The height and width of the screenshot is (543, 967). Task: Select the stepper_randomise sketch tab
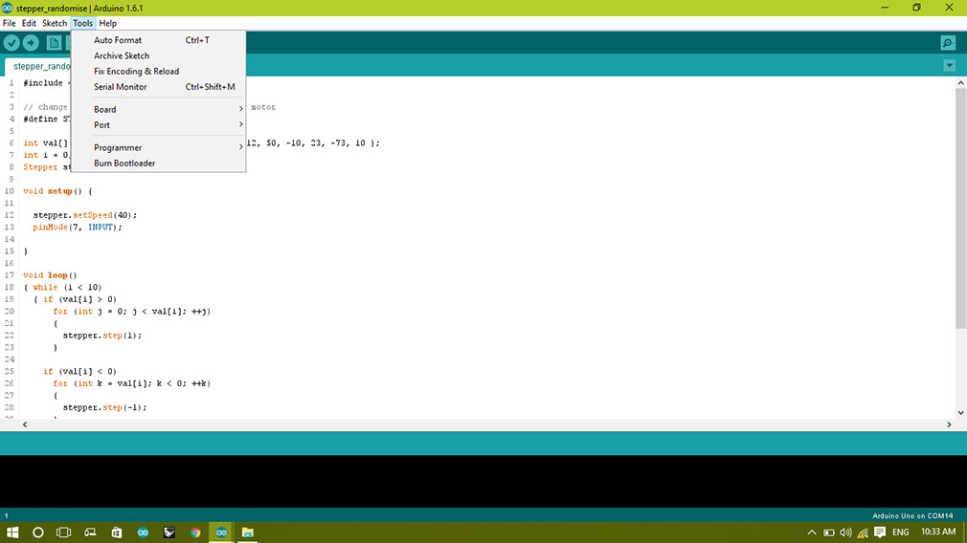(x=37, y=67)
